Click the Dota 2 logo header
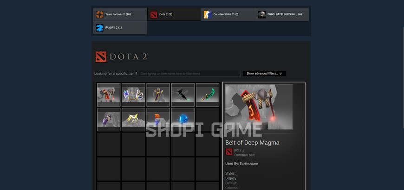The height and width of the screenshot is (190, 404). click(122, 57)
